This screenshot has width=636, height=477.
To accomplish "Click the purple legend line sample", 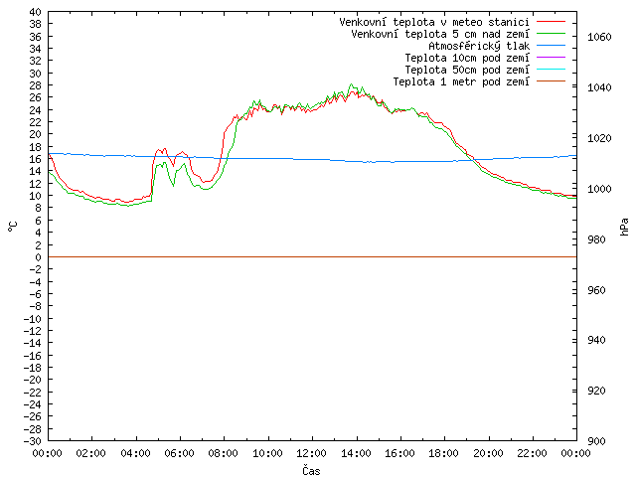I will pyautogui.click(x=551, y=58).
